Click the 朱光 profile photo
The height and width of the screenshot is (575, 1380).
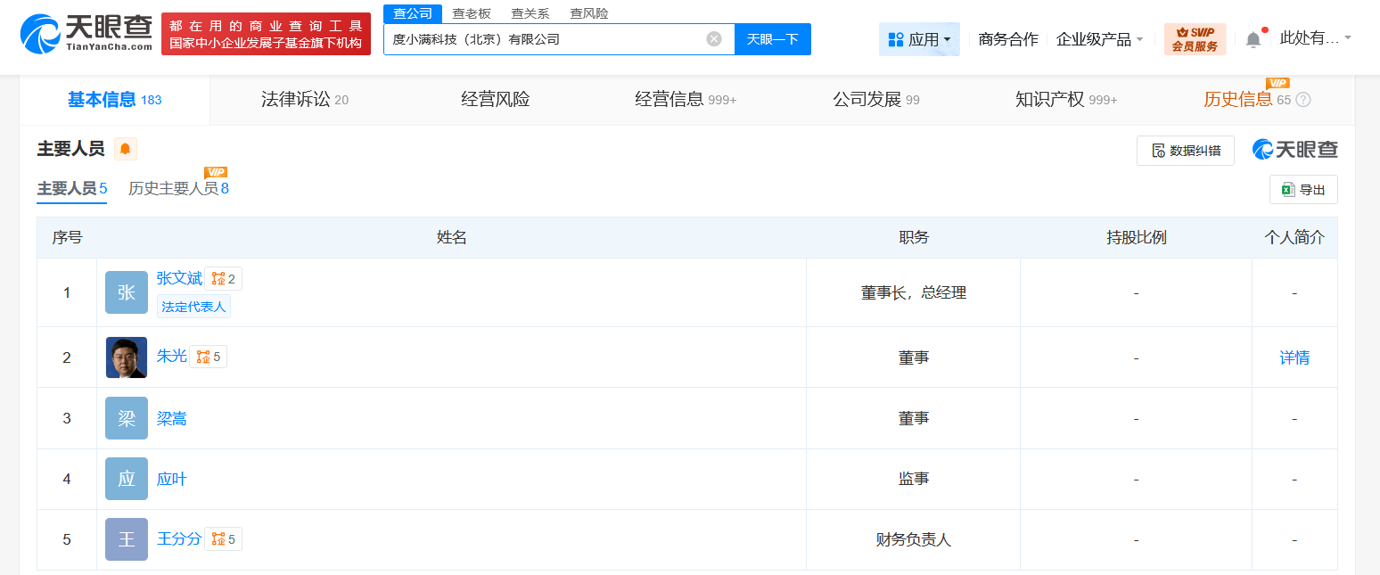[127, 357]
